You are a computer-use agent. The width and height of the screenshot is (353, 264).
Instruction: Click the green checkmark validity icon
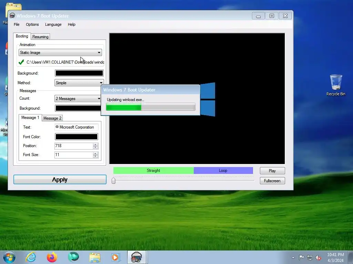(21, 62)
